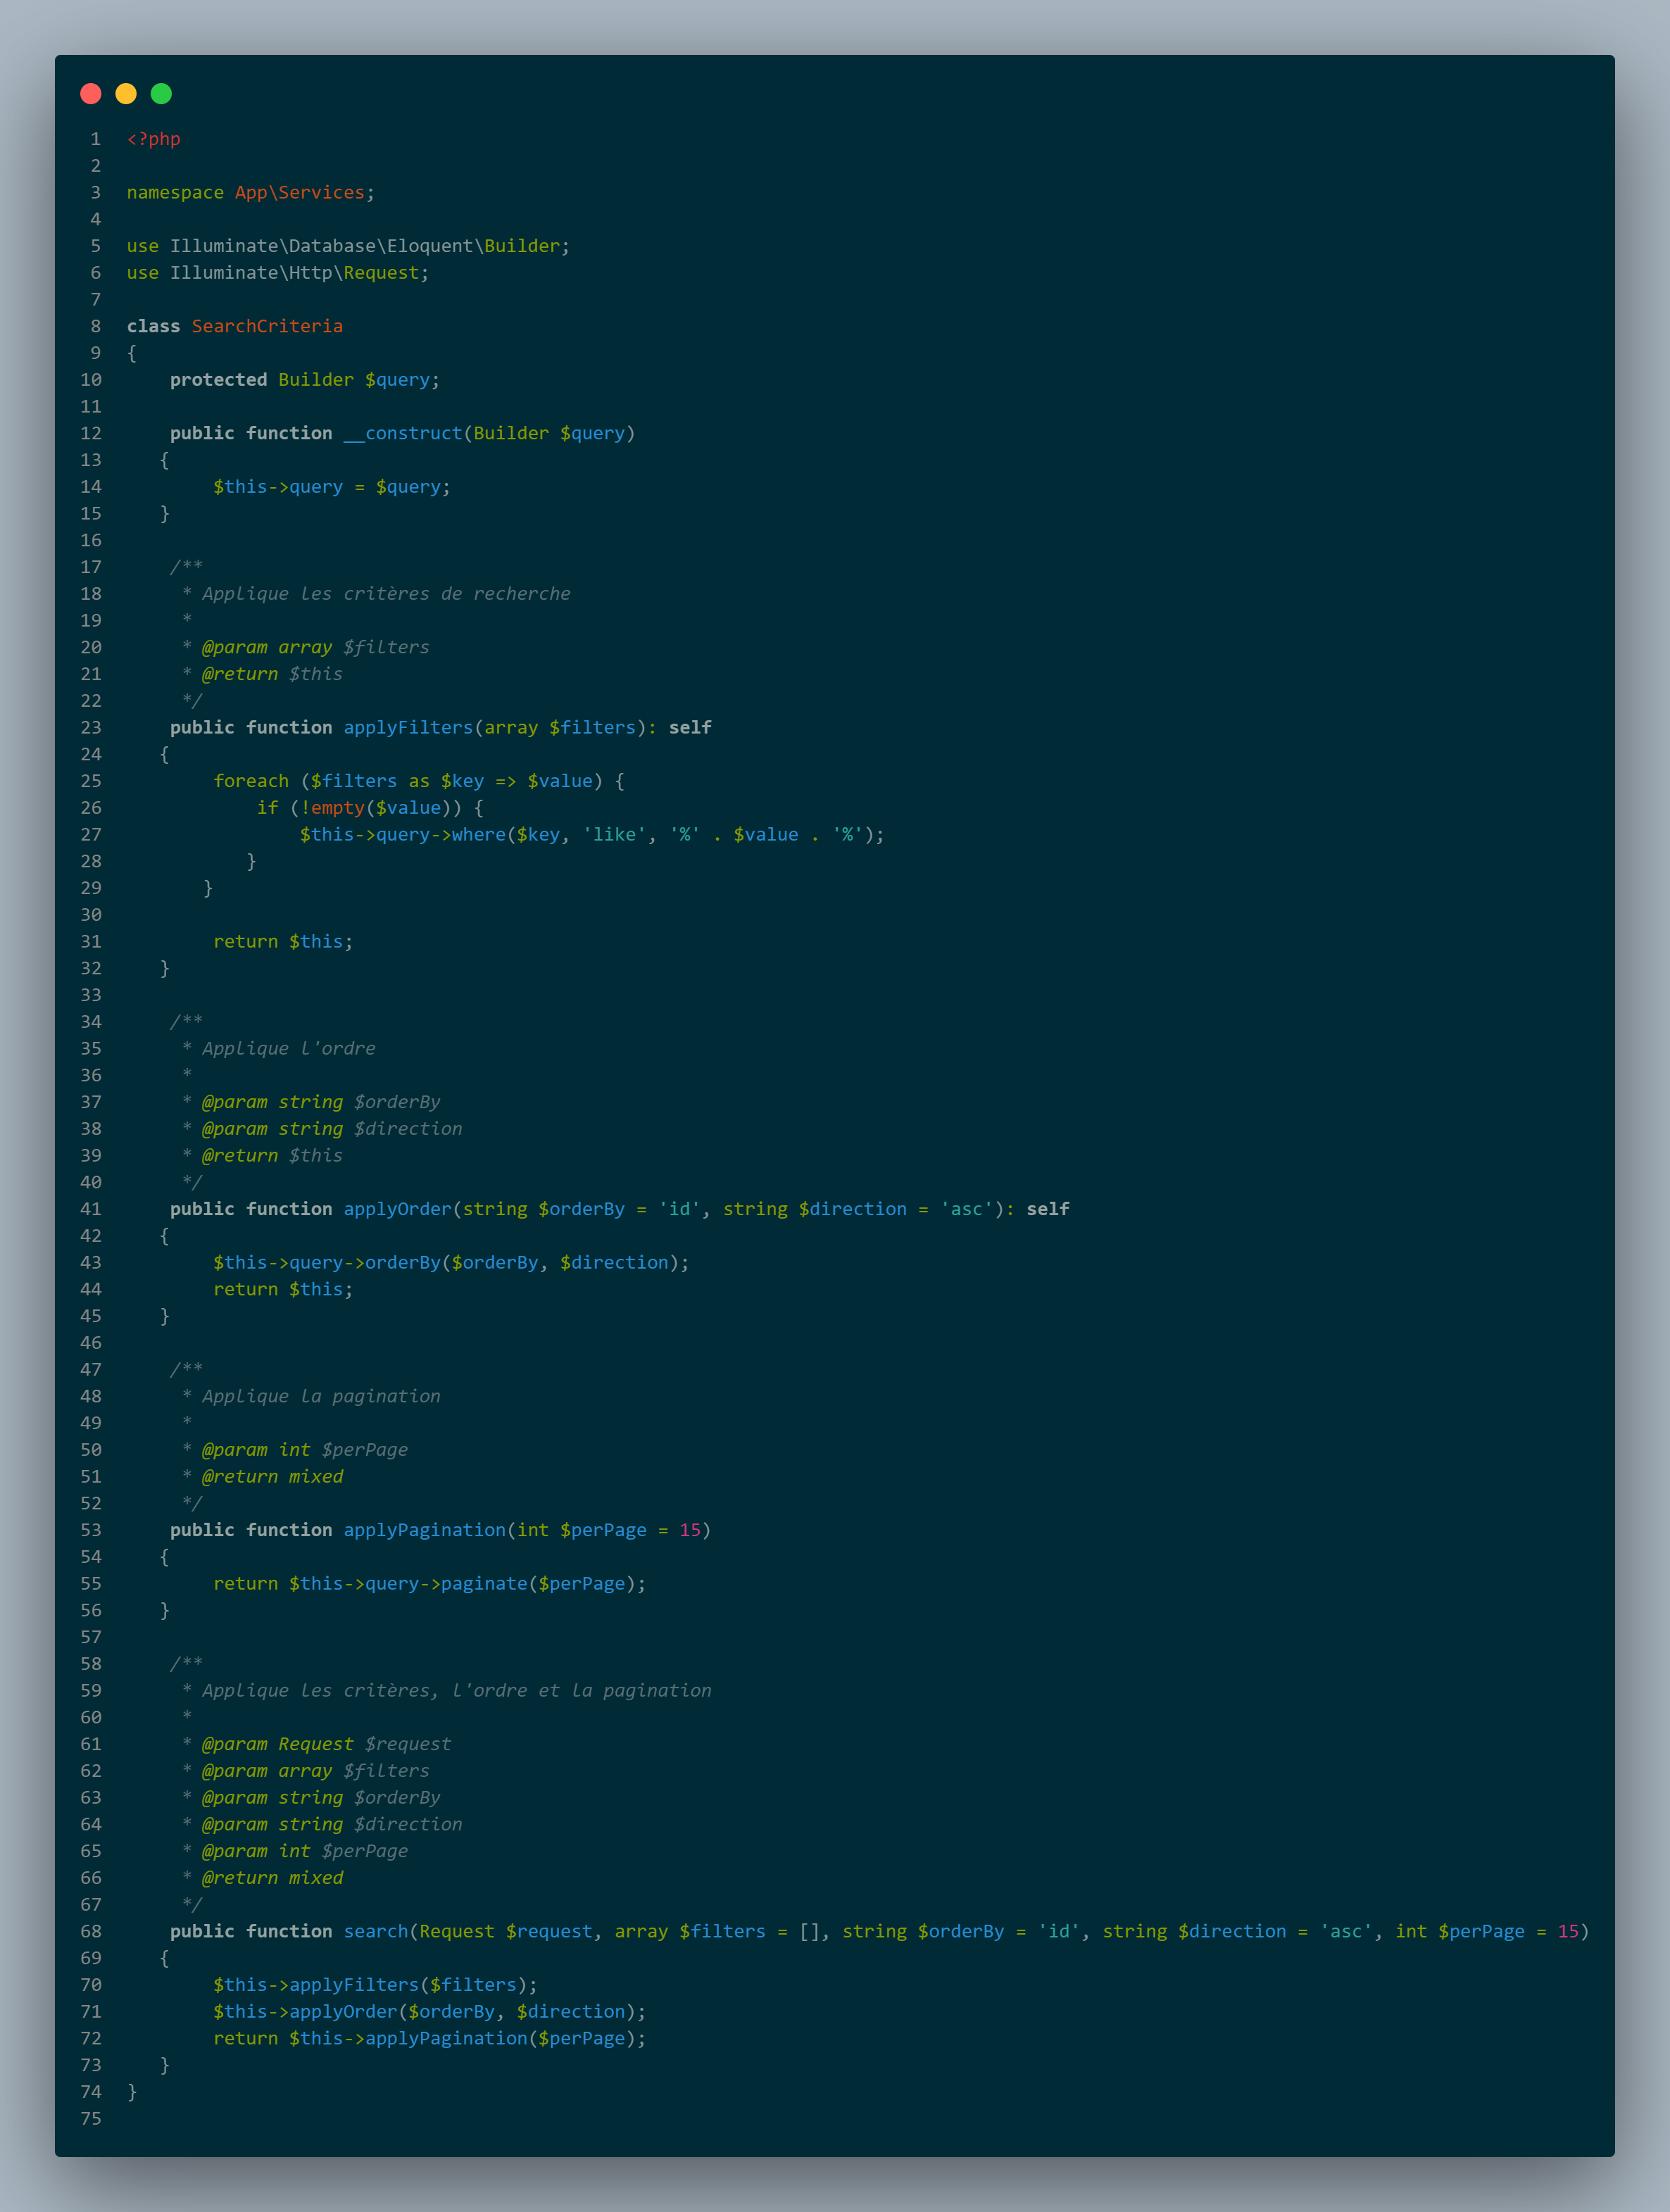Click the <?php opening tag
Screen dimensions: 1670x2212
[x=153, y=139]
